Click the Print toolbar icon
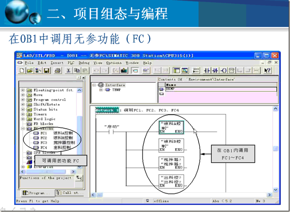Image resolution: width=290 pixels, height=212 pixels. pyautogui.click(x=58, y=70)
